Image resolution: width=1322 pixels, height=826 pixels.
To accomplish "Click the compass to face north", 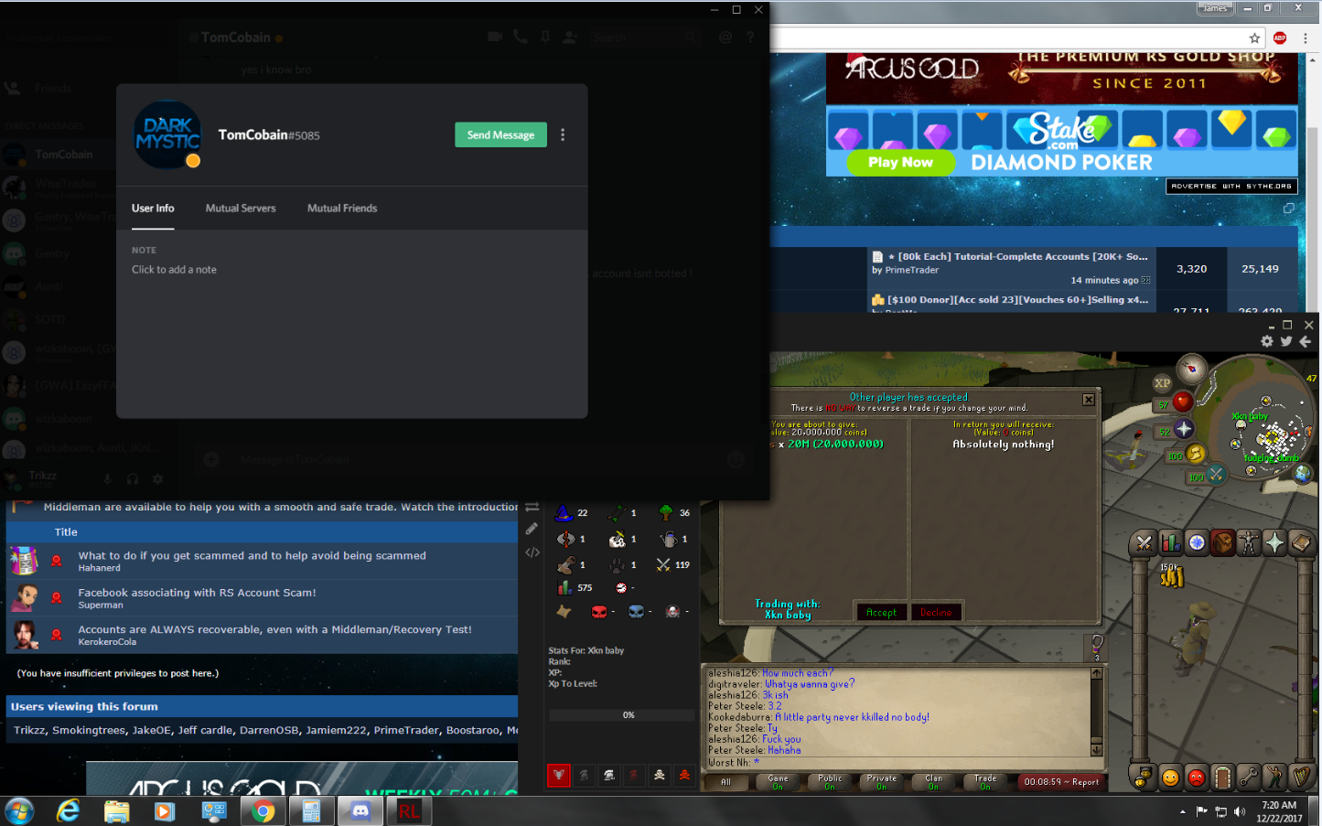I will (x=1191, y=369).
